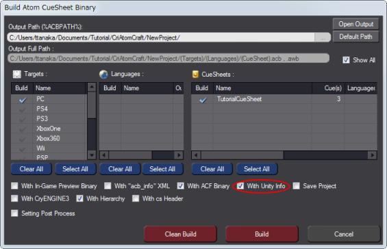387x249 pixels.
Task: Click Targets list vertical scrollbar thumb
Action: coord(92,105)
